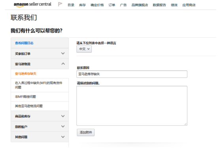
Task: Open the 广告 menu
Action: click(x=123, y=5)
